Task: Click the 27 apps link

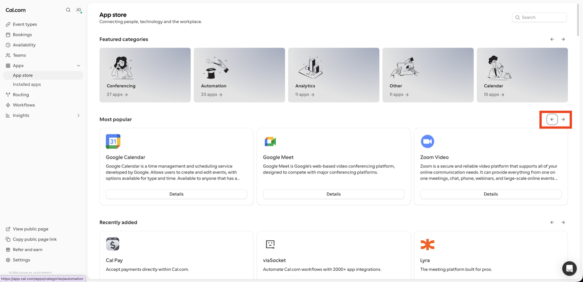Action: click(117, 95)
